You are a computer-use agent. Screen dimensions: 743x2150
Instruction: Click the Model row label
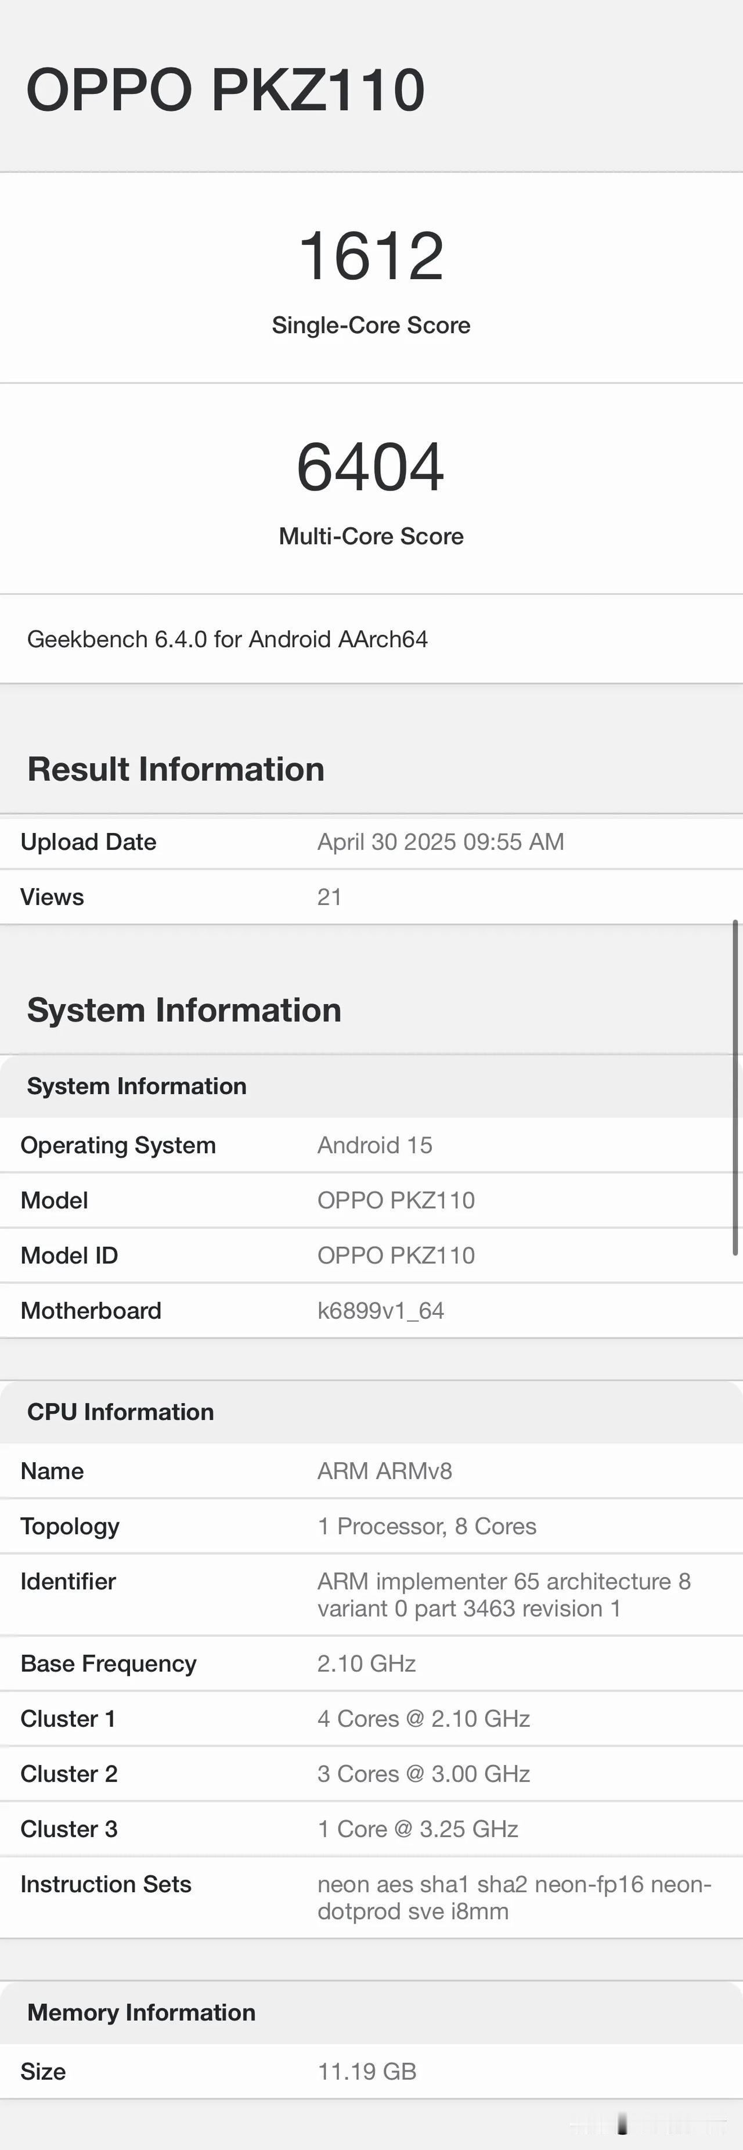54,1200
